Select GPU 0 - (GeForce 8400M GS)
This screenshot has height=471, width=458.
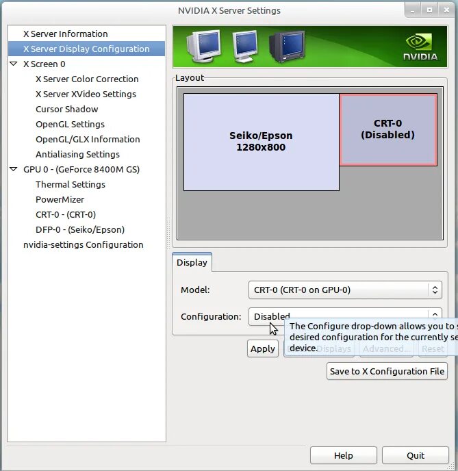coord(81,169)
